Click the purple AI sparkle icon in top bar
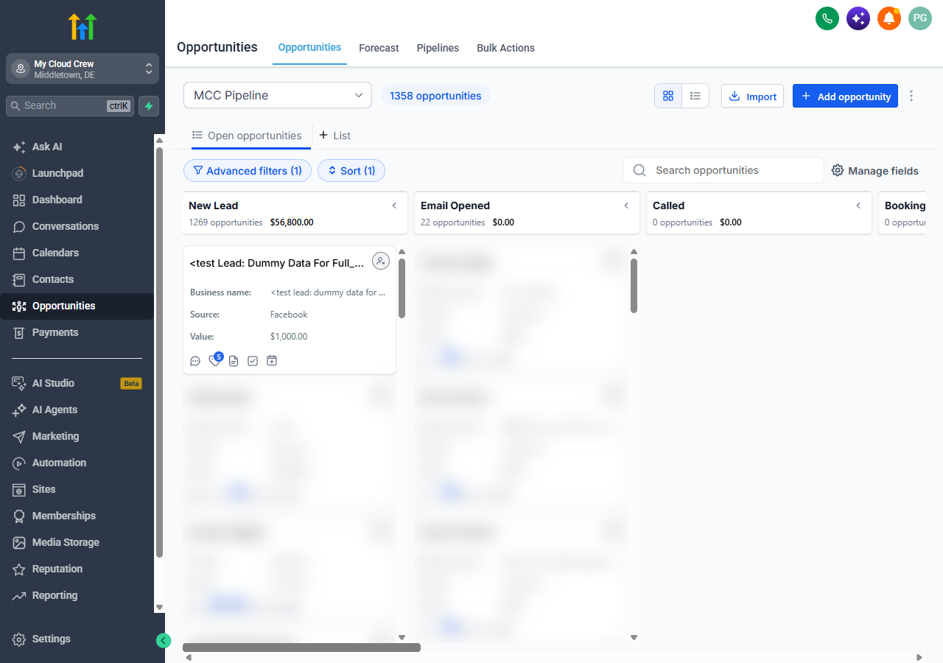This screenshot has width=943, height=663. [858, 18]
